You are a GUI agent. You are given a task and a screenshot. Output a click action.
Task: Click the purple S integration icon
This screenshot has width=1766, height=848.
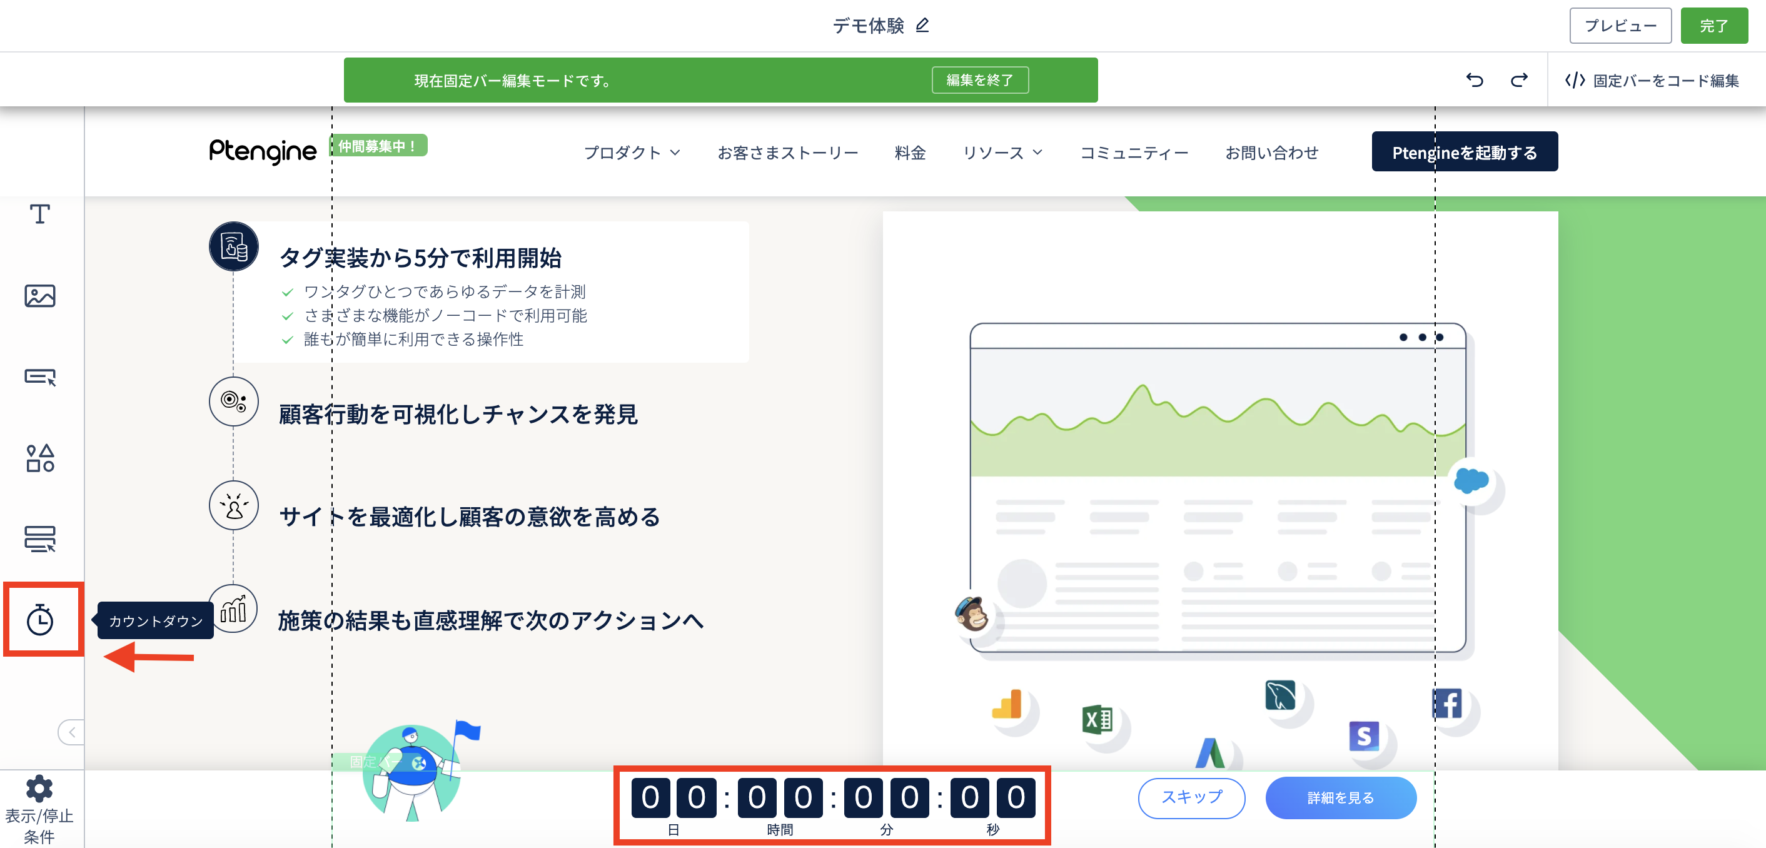[1363, 736]
